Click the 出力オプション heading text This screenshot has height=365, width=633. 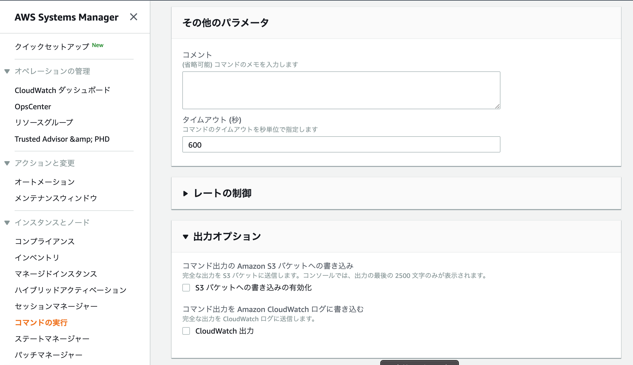[x=227, y=237]
